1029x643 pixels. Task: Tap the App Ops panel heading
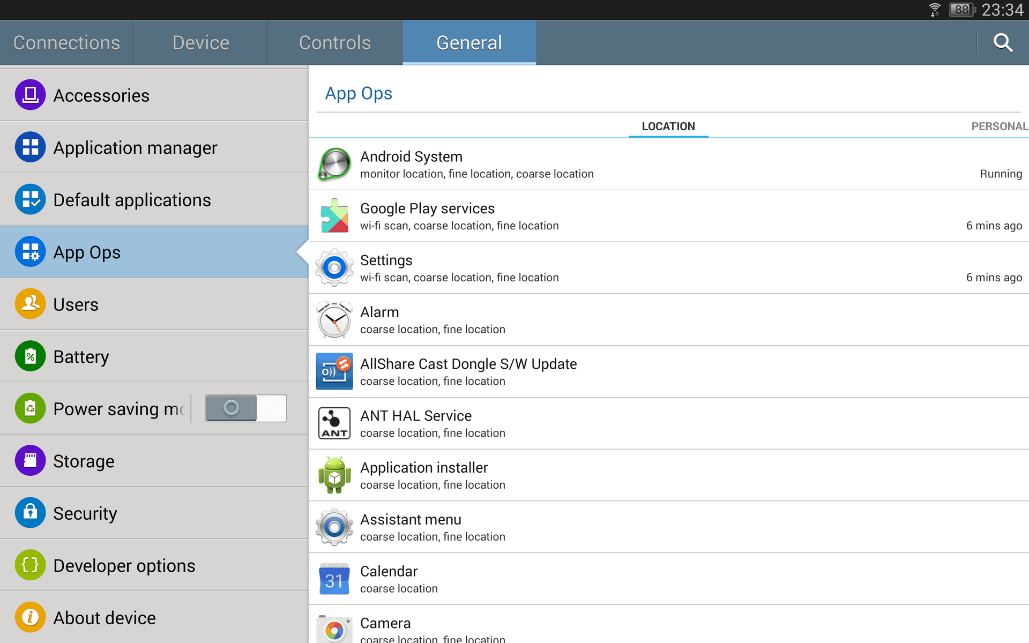point(359,94)
